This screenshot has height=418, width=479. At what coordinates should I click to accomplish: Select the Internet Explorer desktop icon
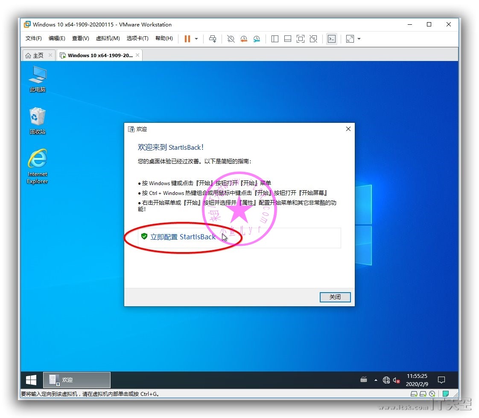tap(38, 167)
